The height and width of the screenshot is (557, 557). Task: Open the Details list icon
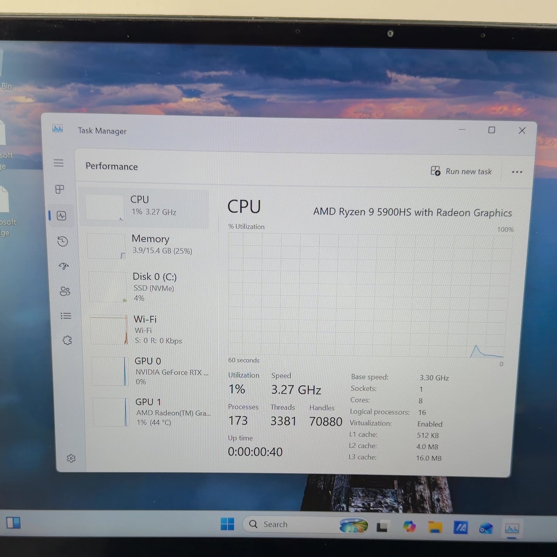(x=66, y=316)
